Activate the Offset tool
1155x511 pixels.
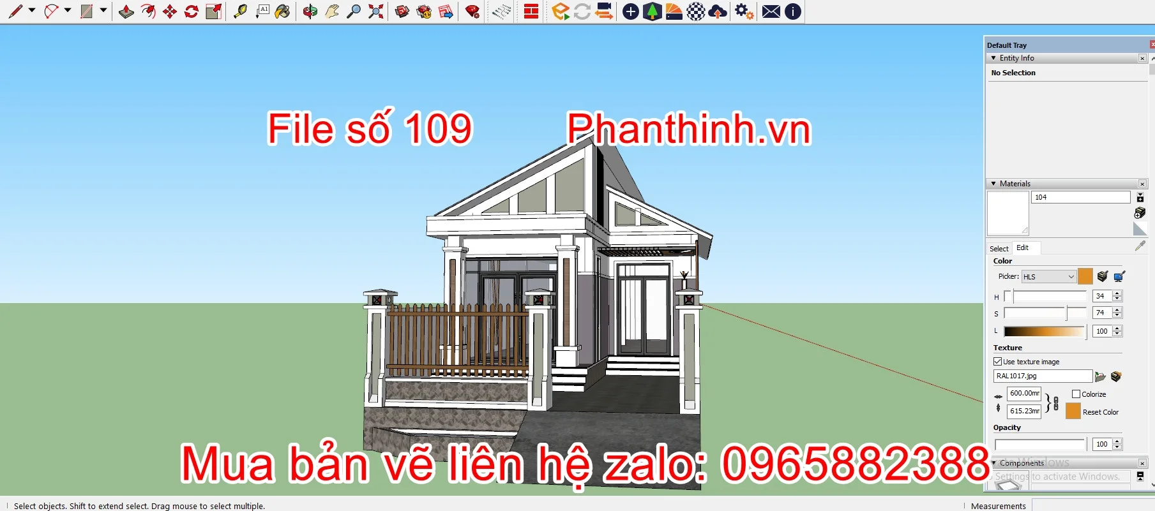click(148, 11)
